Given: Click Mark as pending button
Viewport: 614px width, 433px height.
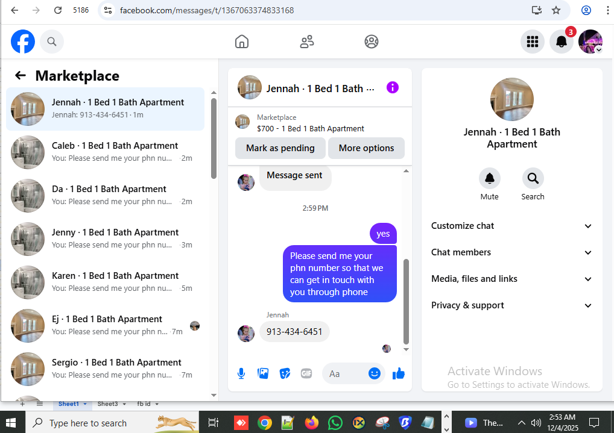Looking at the screenshot, I should [x=280, y=148].
